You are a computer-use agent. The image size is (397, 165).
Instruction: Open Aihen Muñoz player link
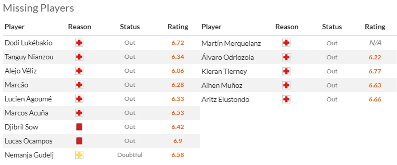[x=222, y=85]
